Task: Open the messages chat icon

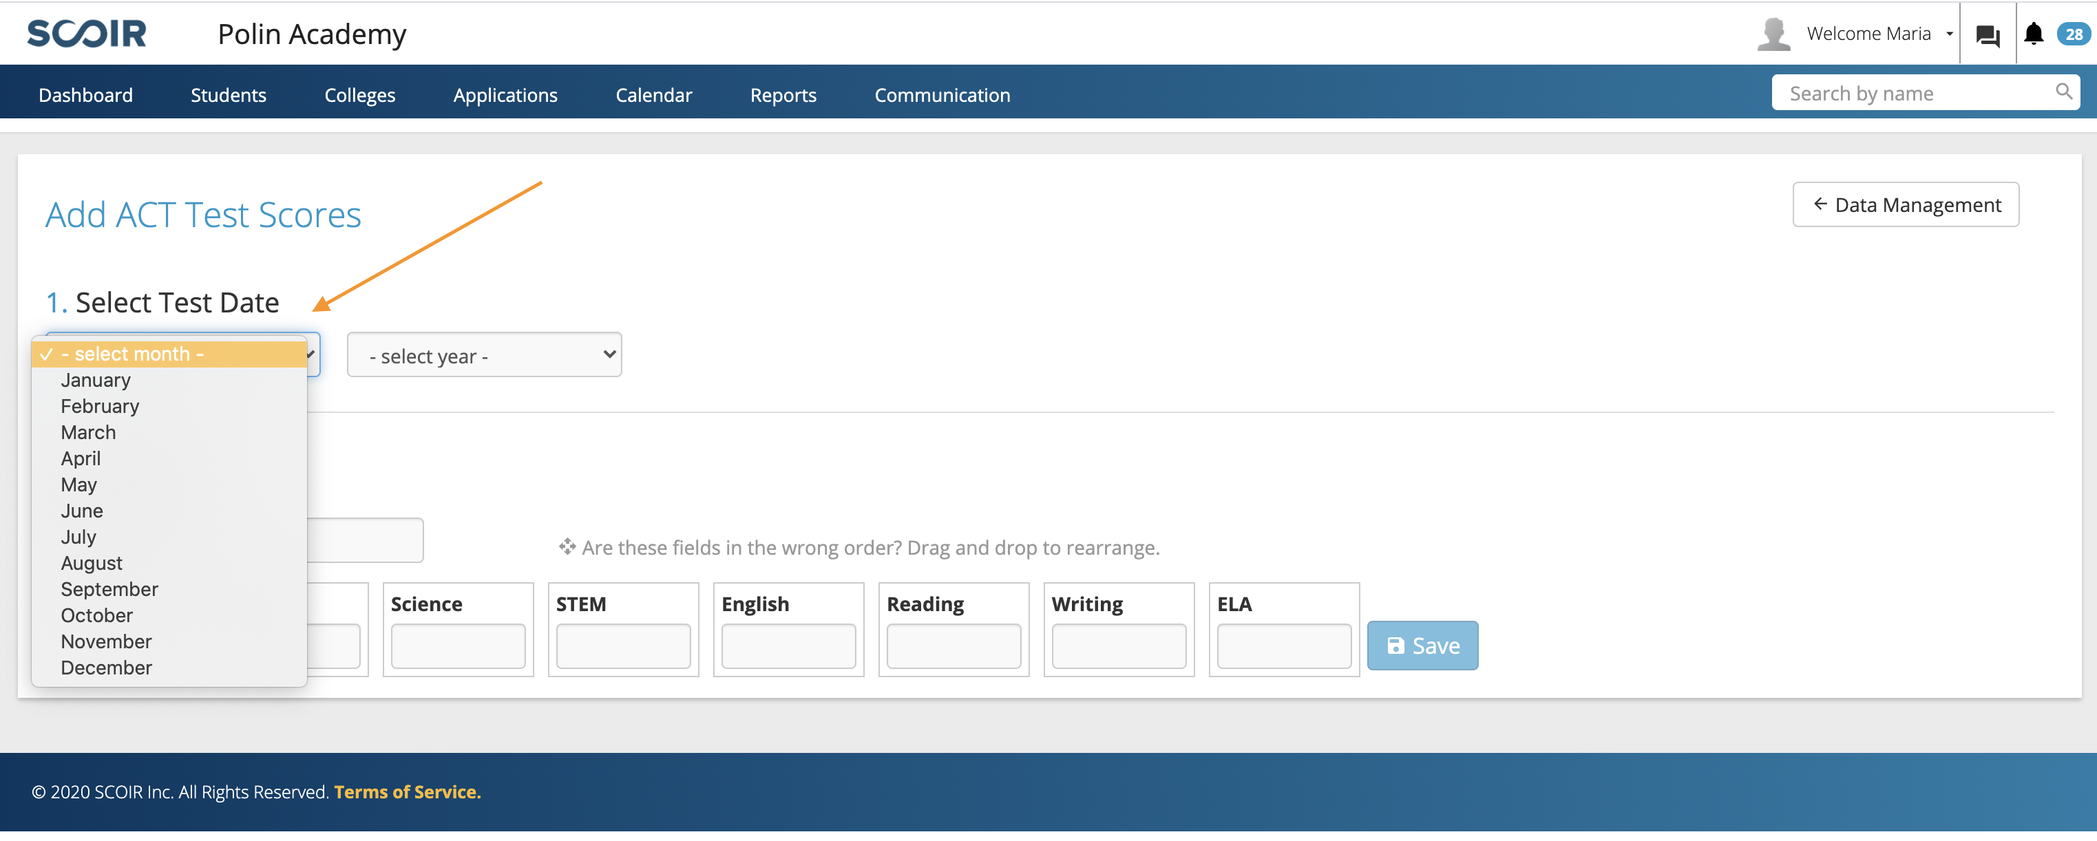Action: point(1987,35)
